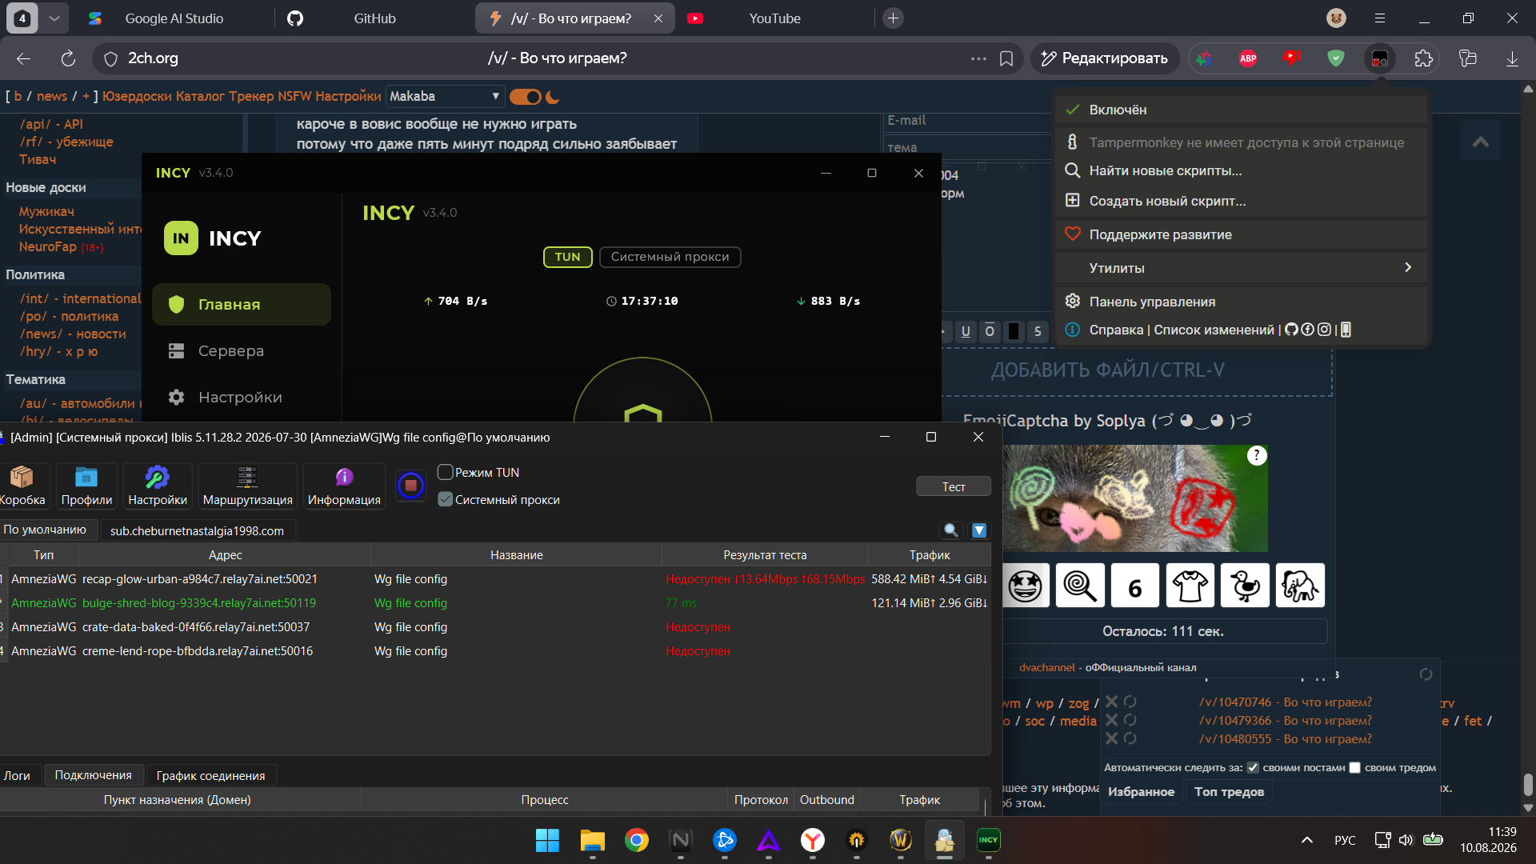Open Google Chrome from the taskbar

(637, 840)
